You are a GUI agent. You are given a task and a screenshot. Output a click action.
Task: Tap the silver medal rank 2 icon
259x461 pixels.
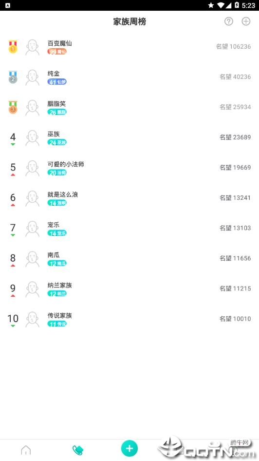pos(13,77)
